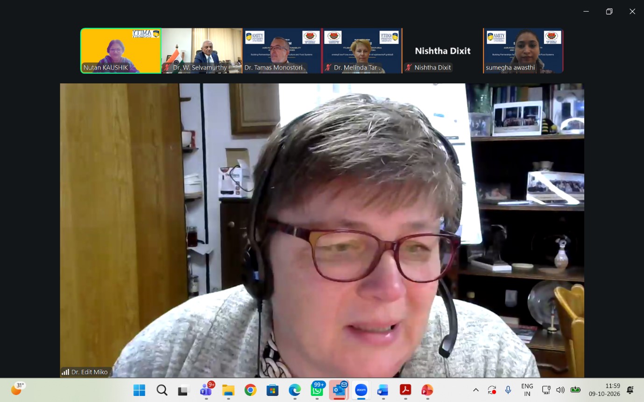Image resolution: width=644 pixels, height=402 pixels.
Task: Select Nutan KAUSHIK's video thumbnail
Action: [x=121, y=51]
